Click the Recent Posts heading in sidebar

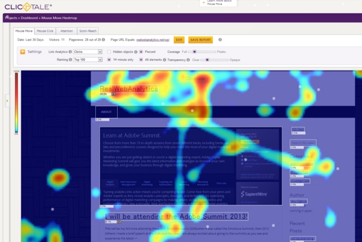pyautogui.click(x=297, y=227)
